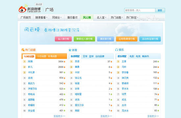Open the 广场首页 nav tab

(x=26, y=18)
